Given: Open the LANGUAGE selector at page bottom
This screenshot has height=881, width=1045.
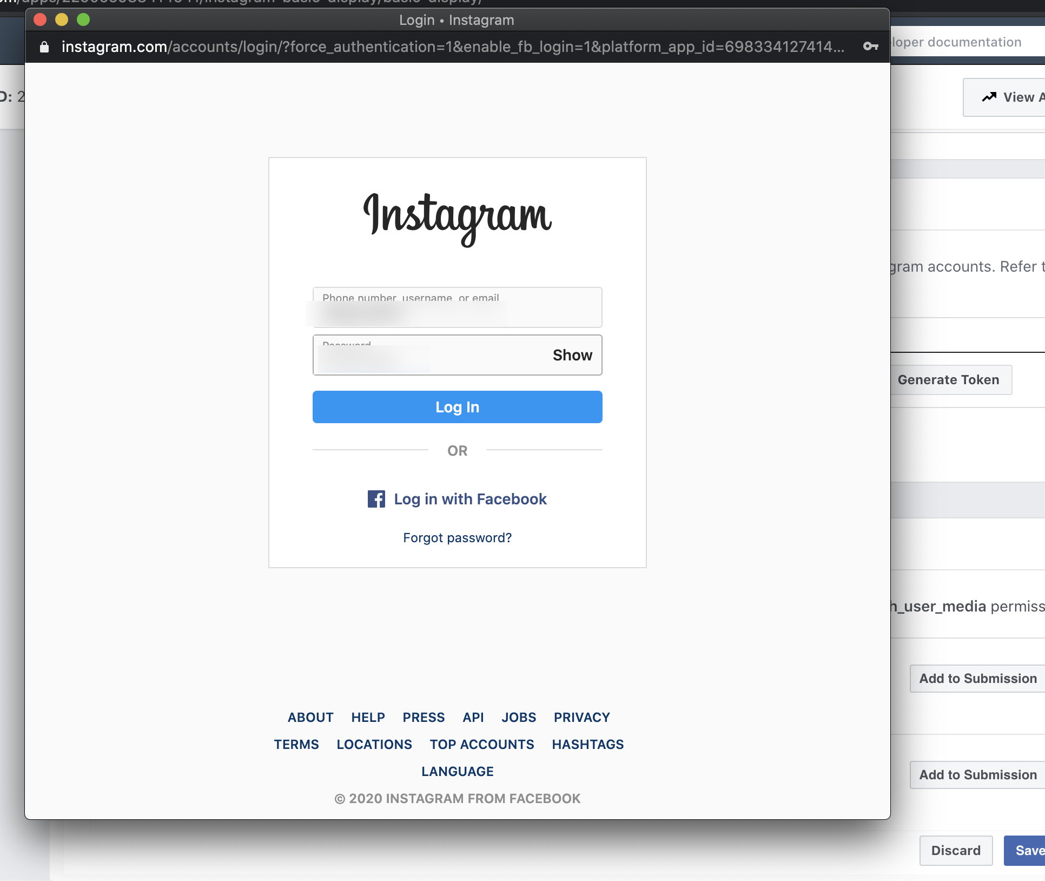Looking at the screenshot, I should click(457, 771).
